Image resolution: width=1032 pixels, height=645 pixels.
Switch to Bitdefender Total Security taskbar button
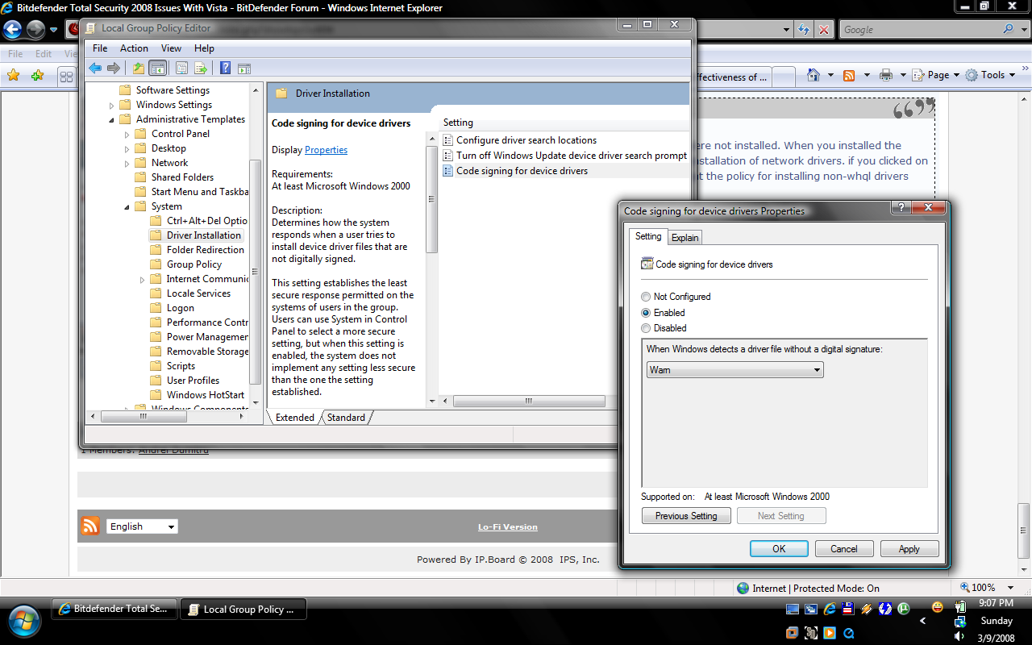[114, 610]
